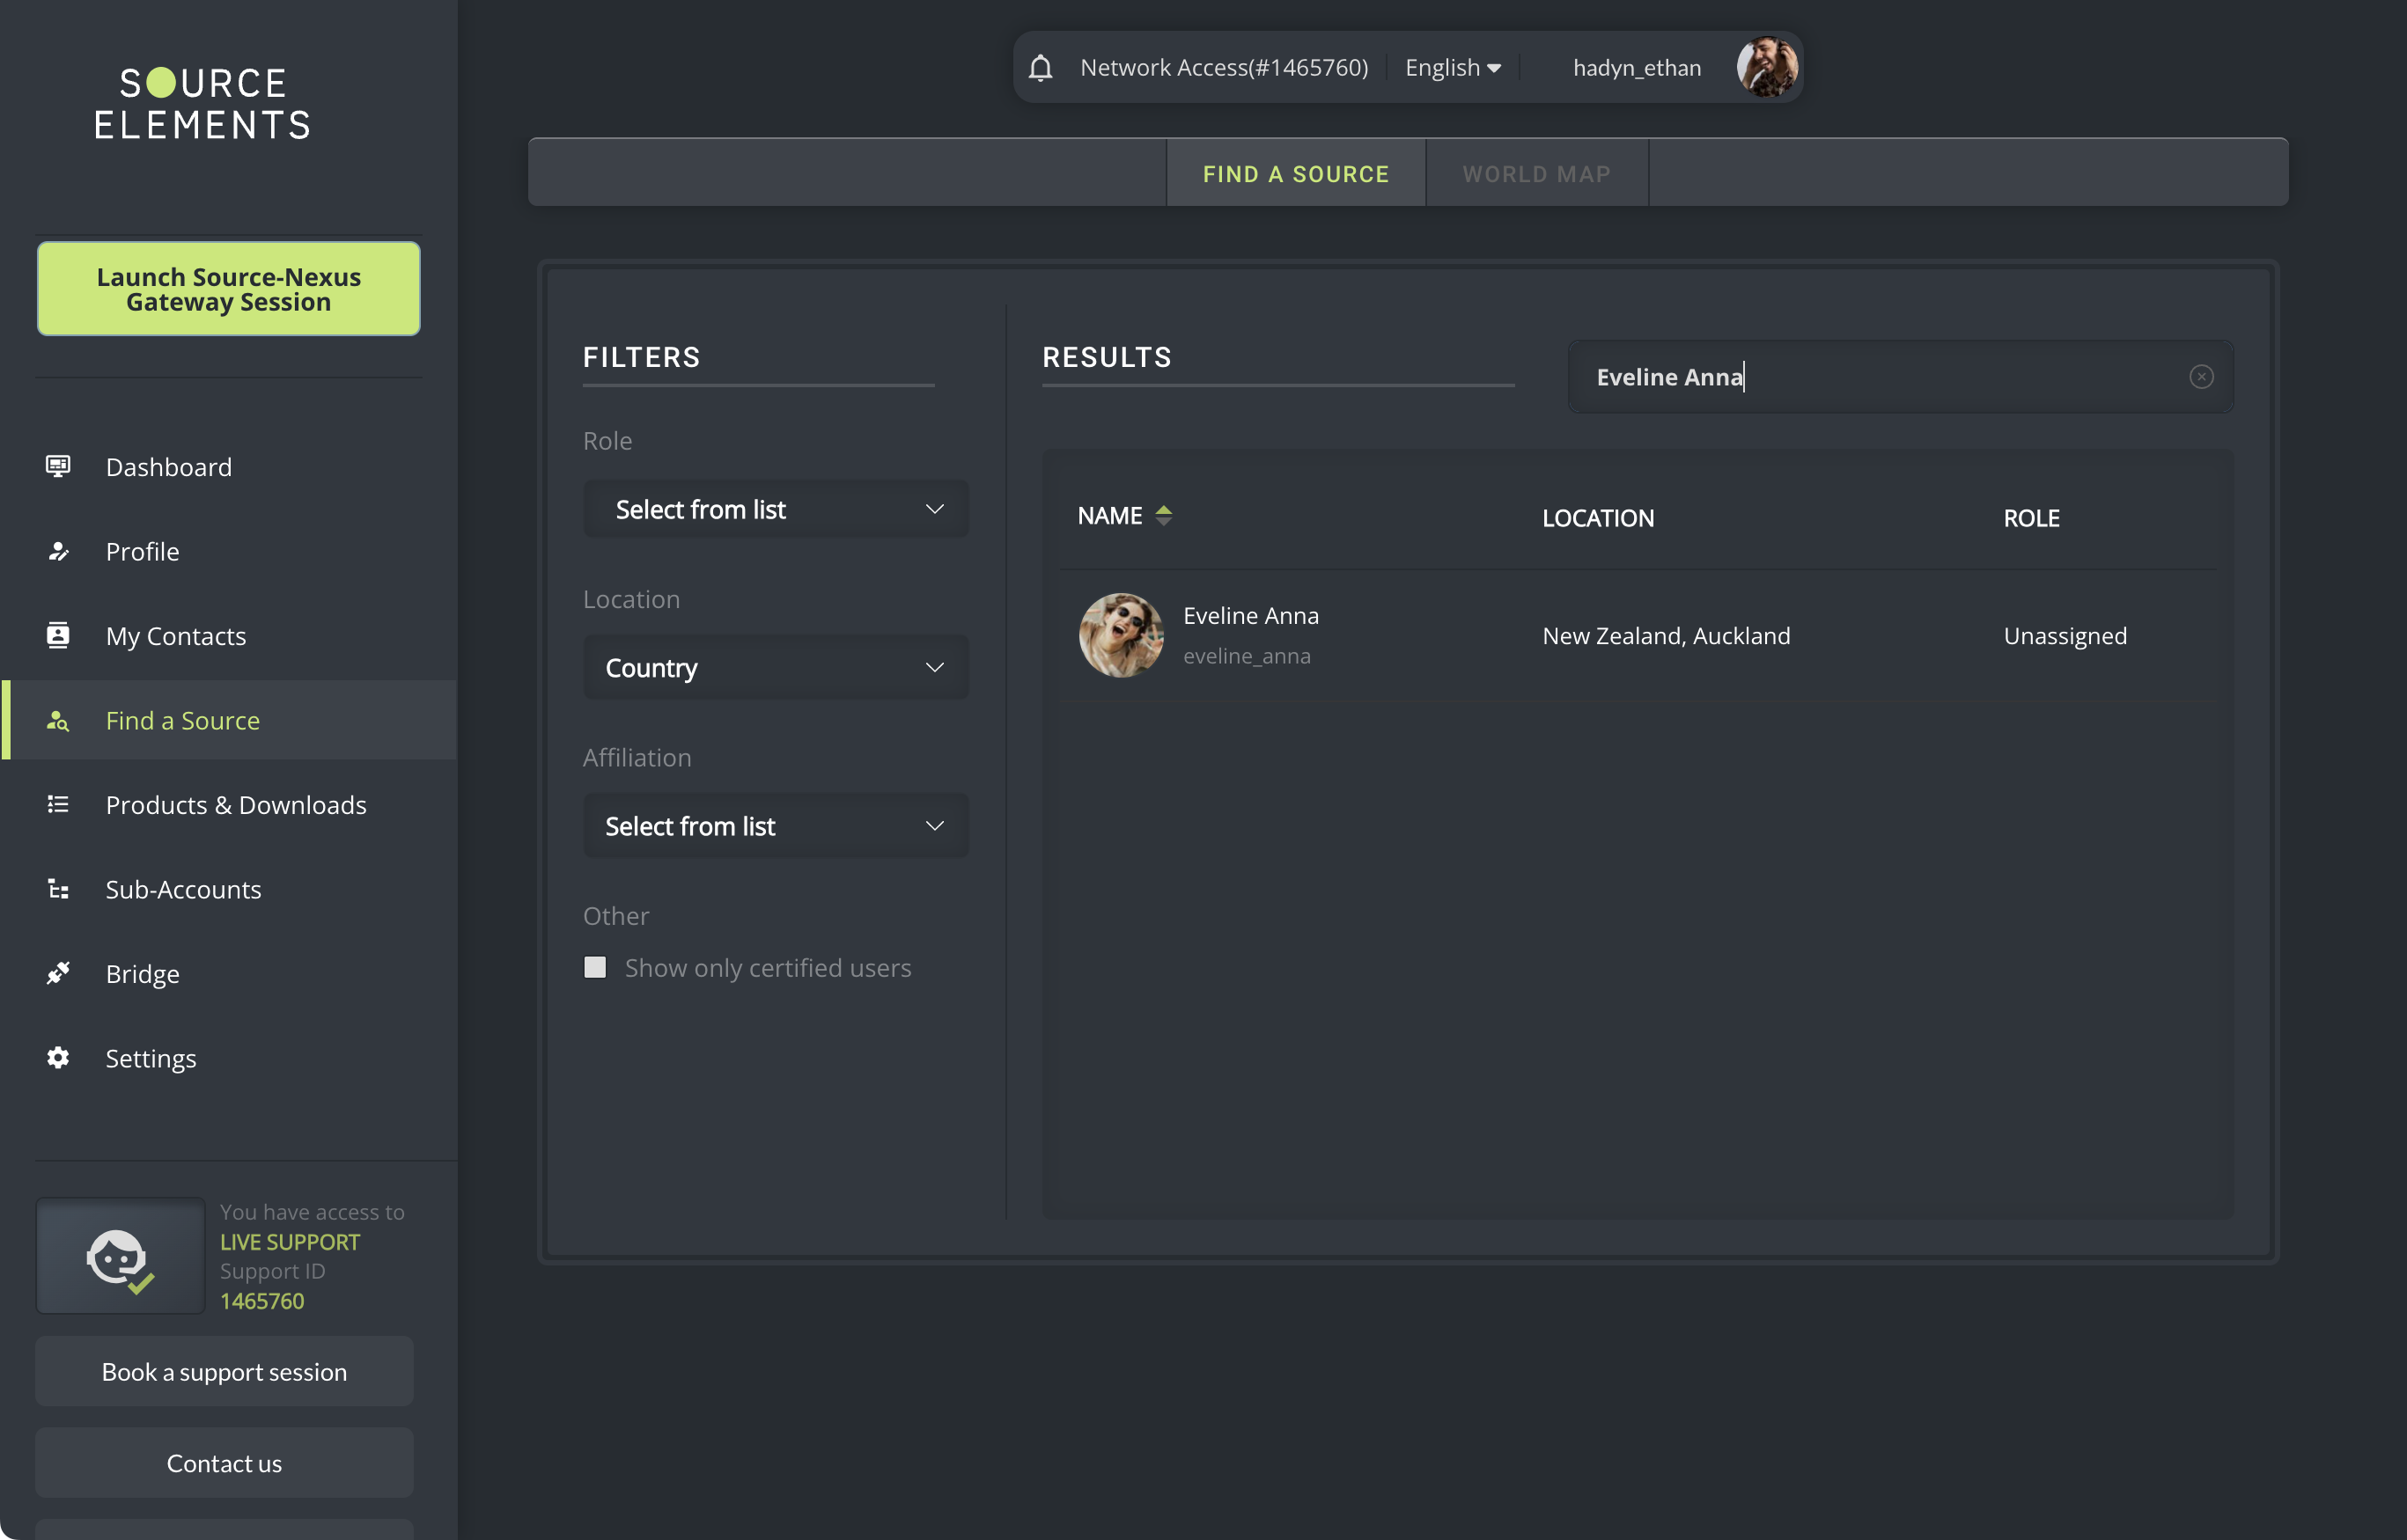Click the Profile icon in the sidebar
Viewport: 2407px width, 1540px height.
tap(58, 551)
